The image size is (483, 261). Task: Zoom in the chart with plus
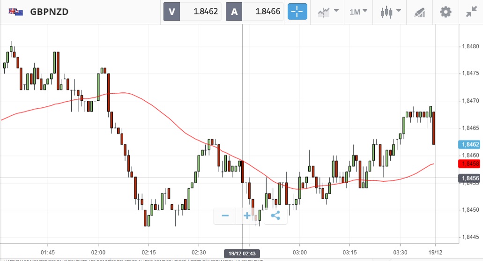click(247, 216)
